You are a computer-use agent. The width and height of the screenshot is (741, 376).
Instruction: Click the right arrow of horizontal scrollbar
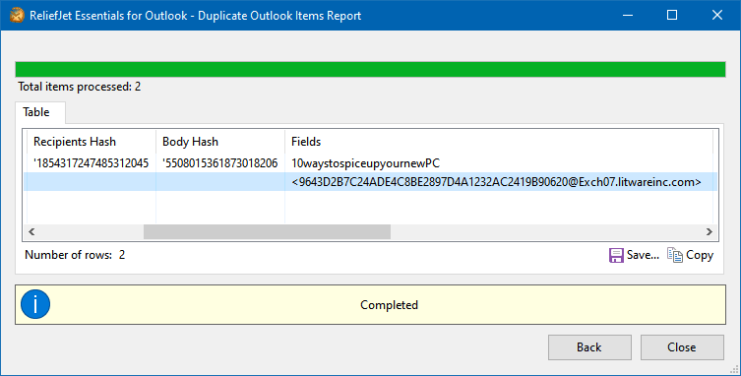coord(709,231)
